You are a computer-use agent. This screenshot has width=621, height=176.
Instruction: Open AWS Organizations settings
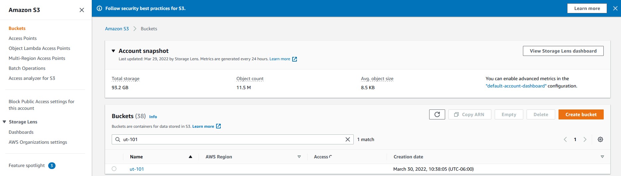pyautogui.click(x=38, y=142)
